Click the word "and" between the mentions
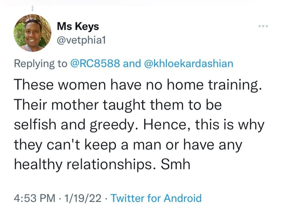The image size is (283, 206). click(x=132, y=64)
